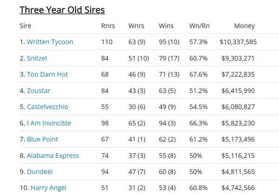Open the Written Tycoon sire link
The image size is (279, 195).
(50, 42)
